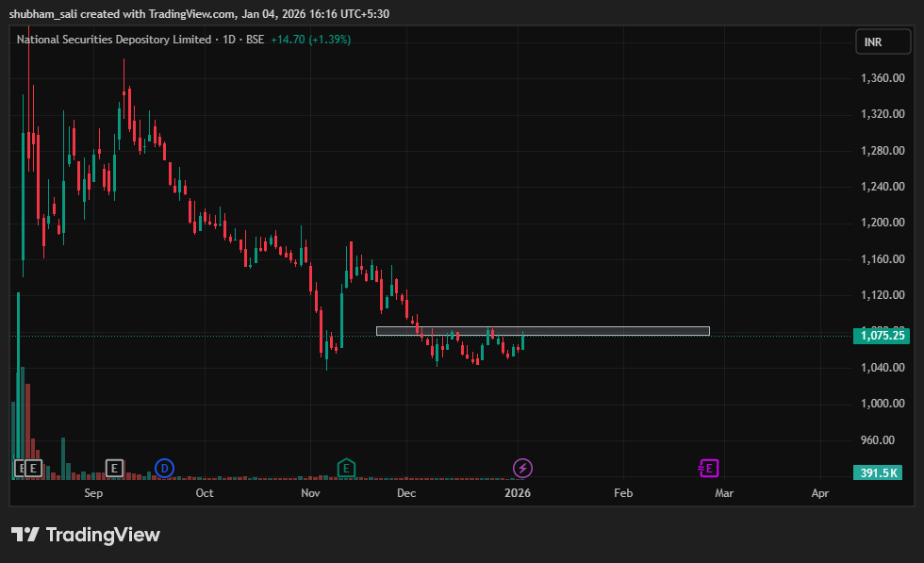Image resolution: width=924 pixels, height=563 pixels.
Task: Click the National Securities Depository Limited symbol name
Action: pos(114,40)
